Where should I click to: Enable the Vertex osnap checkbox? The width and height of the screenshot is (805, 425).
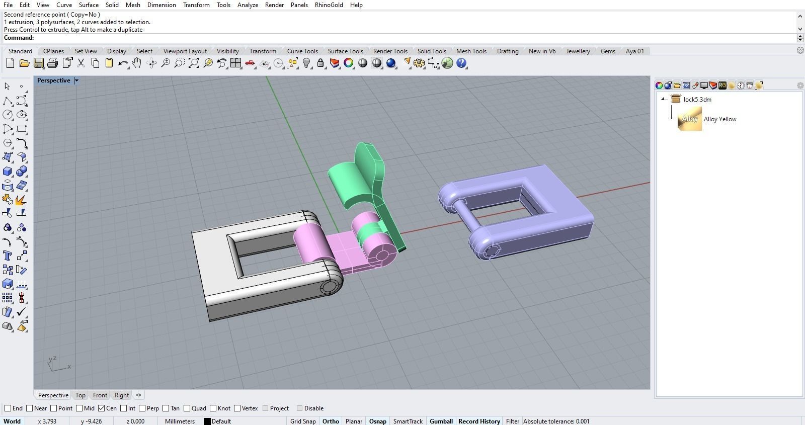237,408
